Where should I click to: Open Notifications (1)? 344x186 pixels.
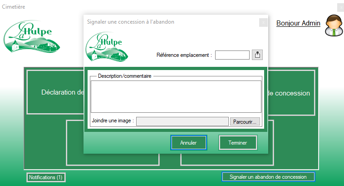pyautogui.click(x=46, y=177)
